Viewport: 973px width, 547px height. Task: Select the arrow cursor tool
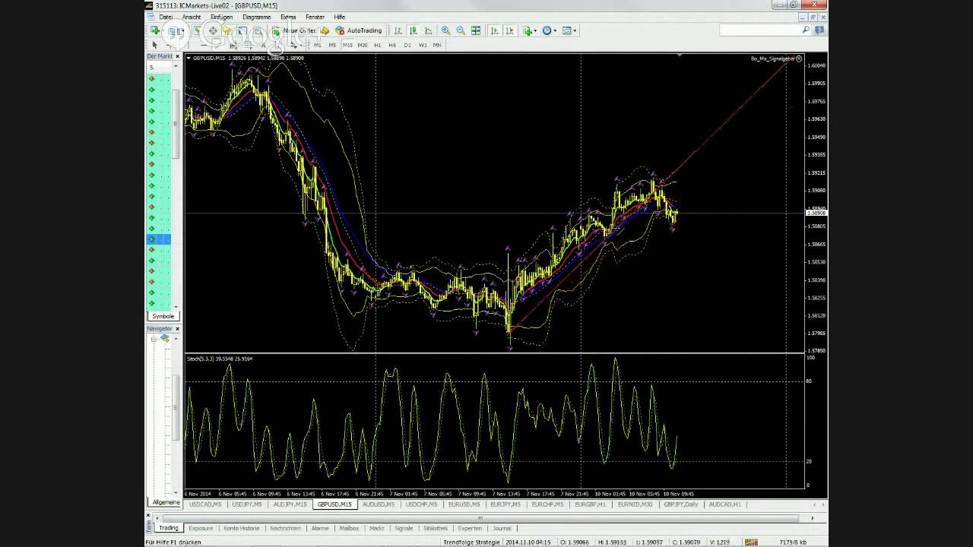tap(155, 45)
